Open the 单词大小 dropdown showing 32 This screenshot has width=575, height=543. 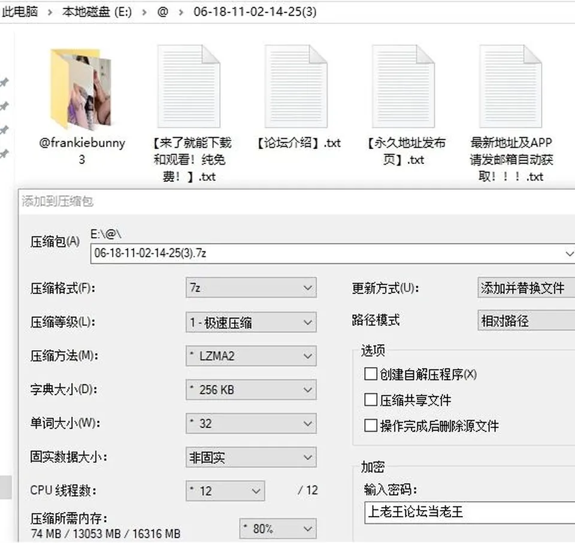click(251, 423)
